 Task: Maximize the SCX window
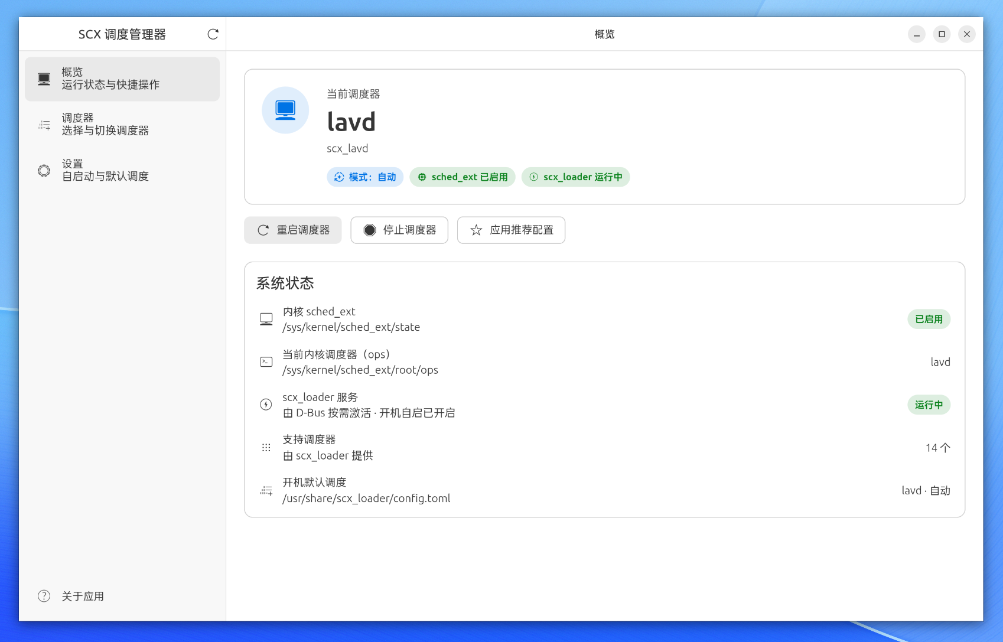tap(942, 34)
